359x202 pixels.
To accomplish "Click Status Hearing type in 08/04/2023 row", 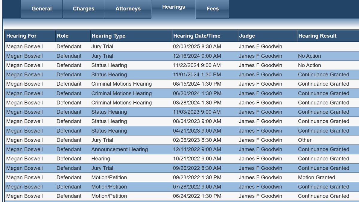I will [109, 121].
